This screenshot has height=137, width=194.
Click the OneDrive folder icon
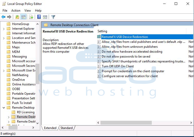click(x=9, y=79)
